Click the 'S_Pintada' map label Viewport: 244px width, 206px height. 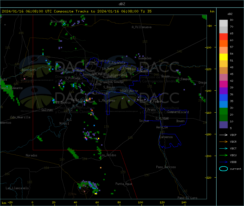pyautogui.click(x=72, y=78)
